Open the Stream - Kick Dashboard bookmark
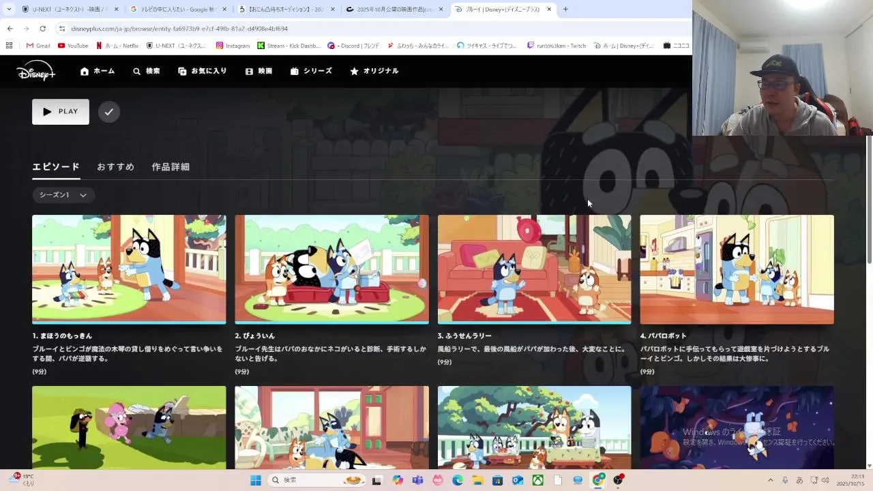The height and width of the screenshot is (491, 873). (288, 46)
